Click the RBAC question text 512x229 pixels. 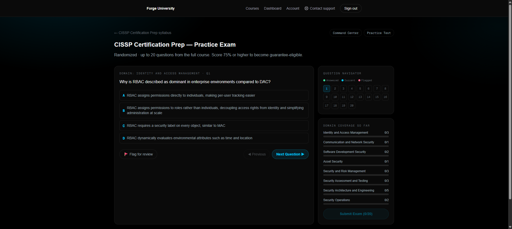point(195,82)
